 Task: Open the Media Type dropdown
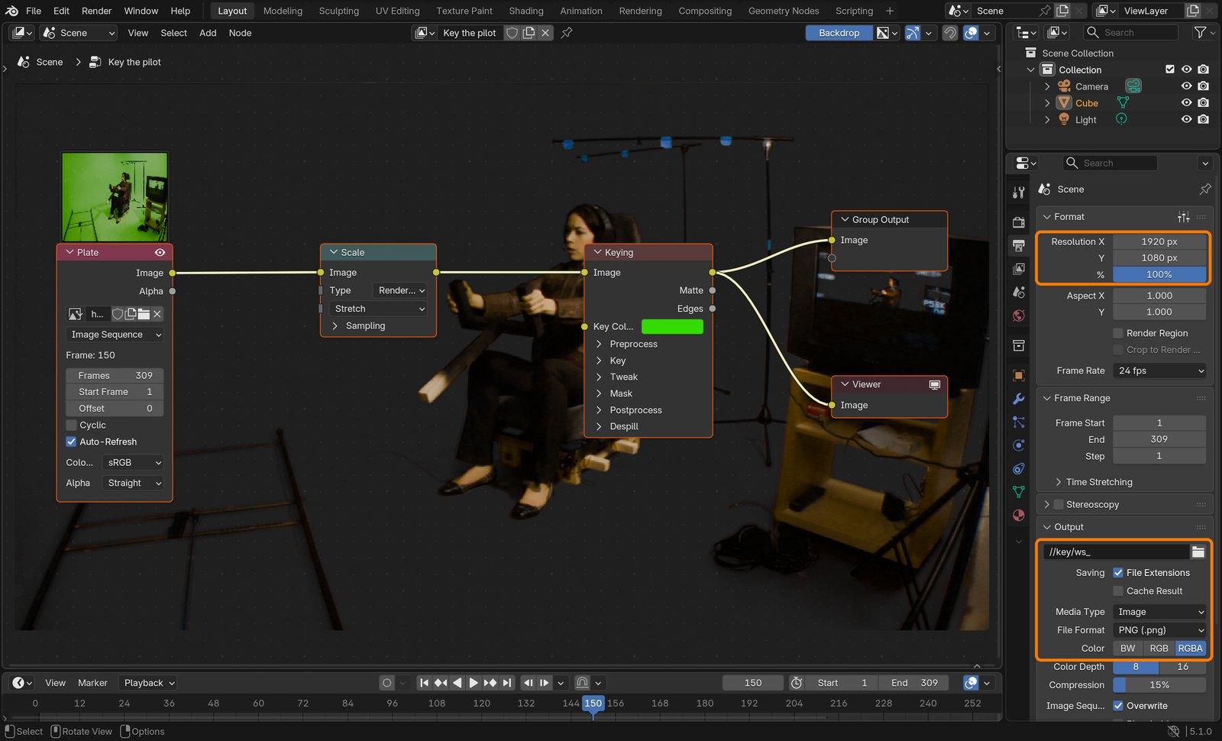[1159, 612]
